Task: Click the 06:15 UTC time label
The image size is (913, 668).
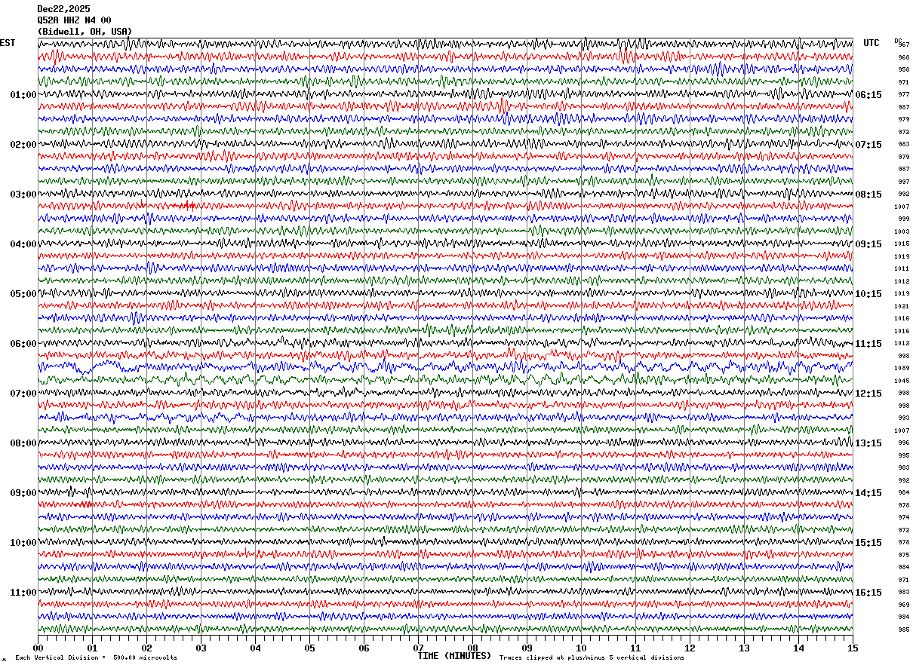Action: coord(868,95)
